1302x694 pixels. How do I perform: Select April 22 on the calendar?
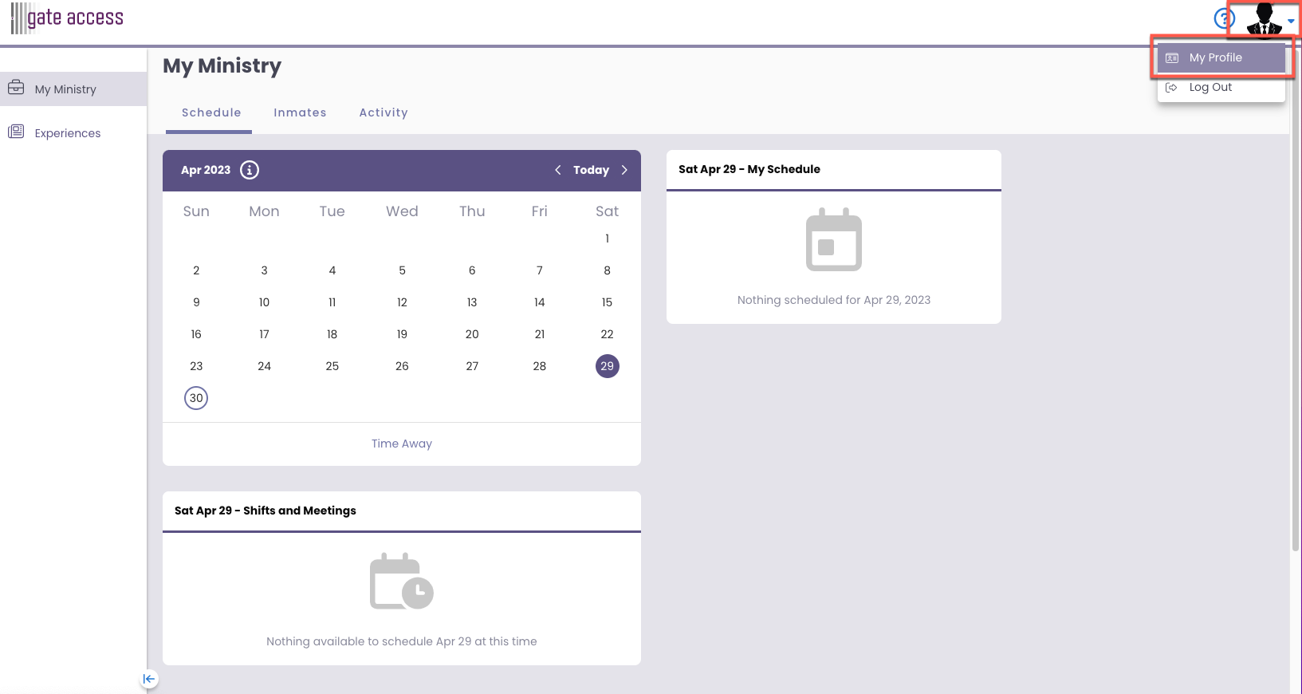click(x=607, y=334)
